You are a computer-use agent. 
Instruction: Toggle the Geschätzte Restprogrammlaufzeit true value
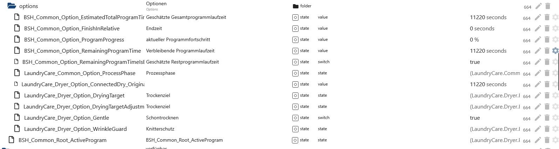[x=475, y=62]
